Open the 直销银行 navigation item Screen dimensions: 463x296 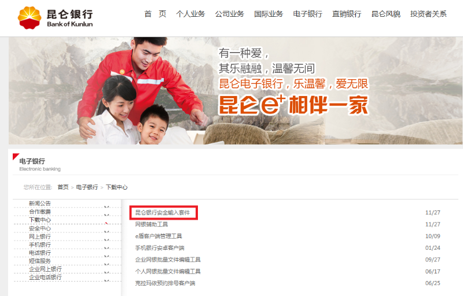click(346, 14)
